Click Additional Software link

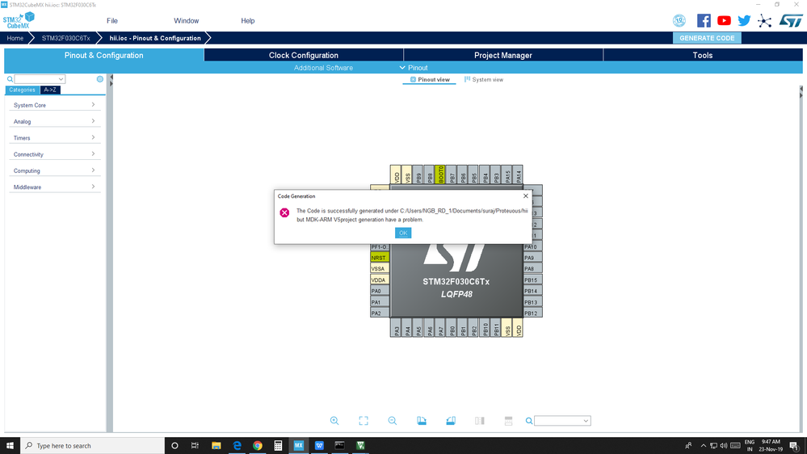[323, 67]
